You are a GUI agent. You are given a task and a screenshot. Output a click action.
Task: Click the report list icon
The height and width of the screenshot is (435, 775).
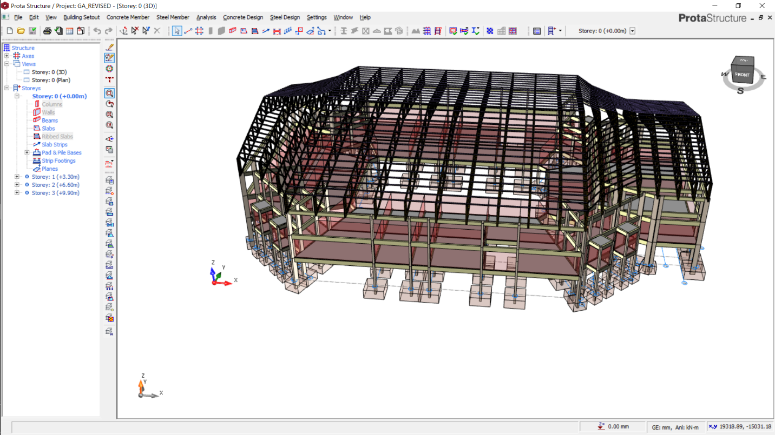[537, 31]
